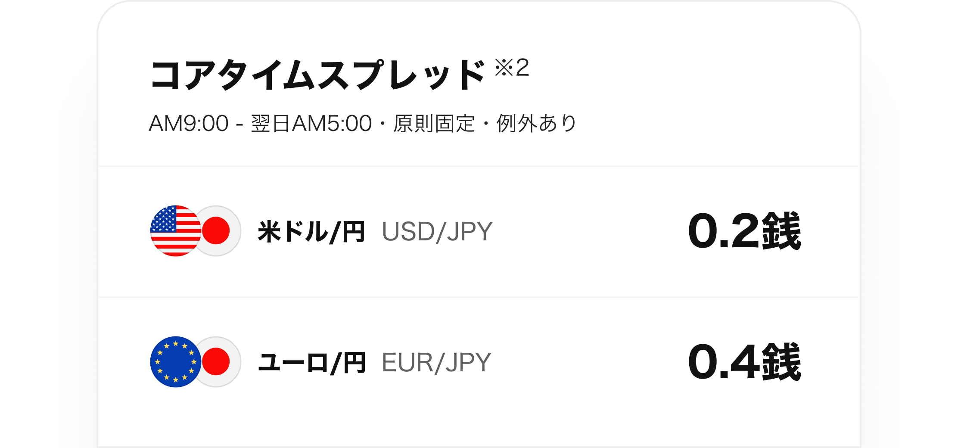Screen dimensions: 958x448
Task: Click the 0.4 spread number
Action: click(x=723, y=362)
